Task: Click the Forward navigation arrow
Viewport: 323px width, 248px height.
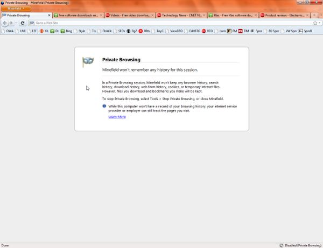Action: click(x=12, y=23)
